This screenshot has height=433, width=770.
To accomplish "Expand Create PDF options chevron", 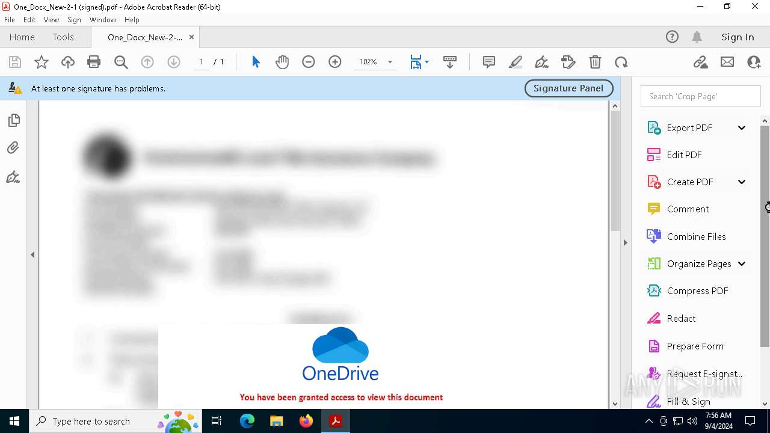I will point(742,182).
